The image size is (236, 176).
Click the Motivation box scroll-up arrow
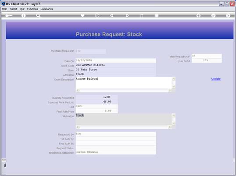coord(174,116)
